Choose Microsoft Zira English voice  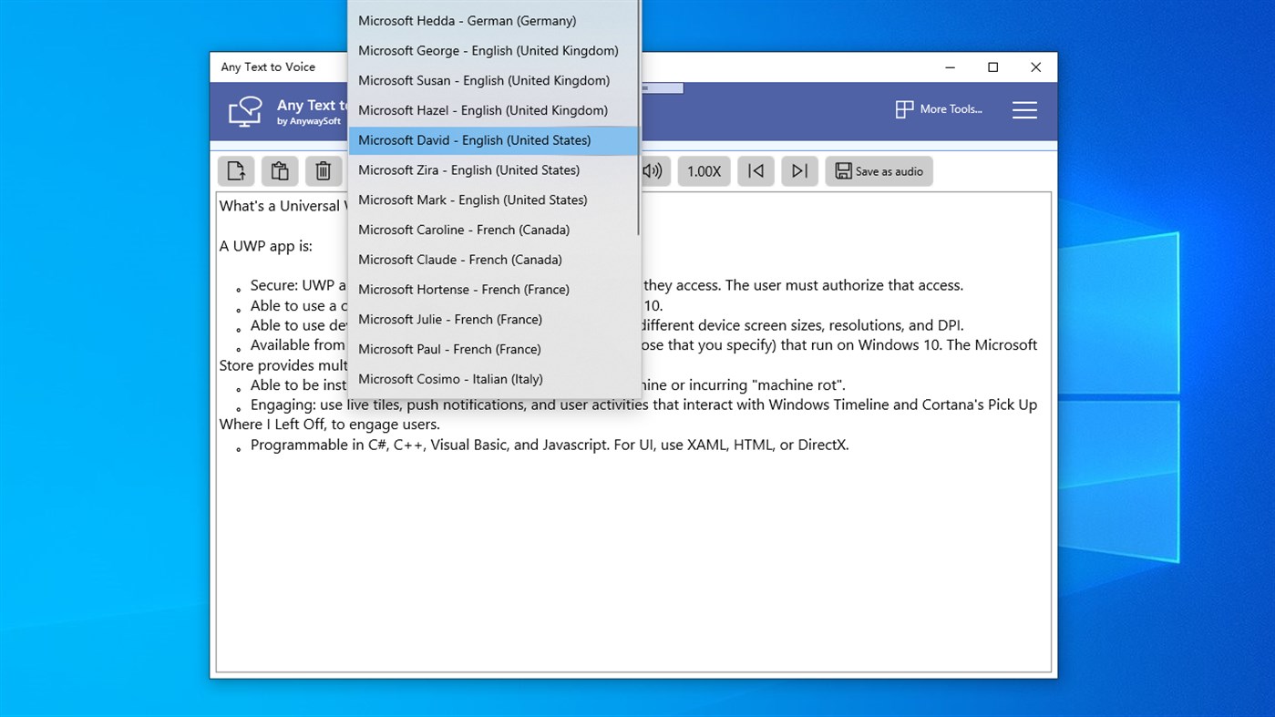pyautogui.click(x=469, y=169)
